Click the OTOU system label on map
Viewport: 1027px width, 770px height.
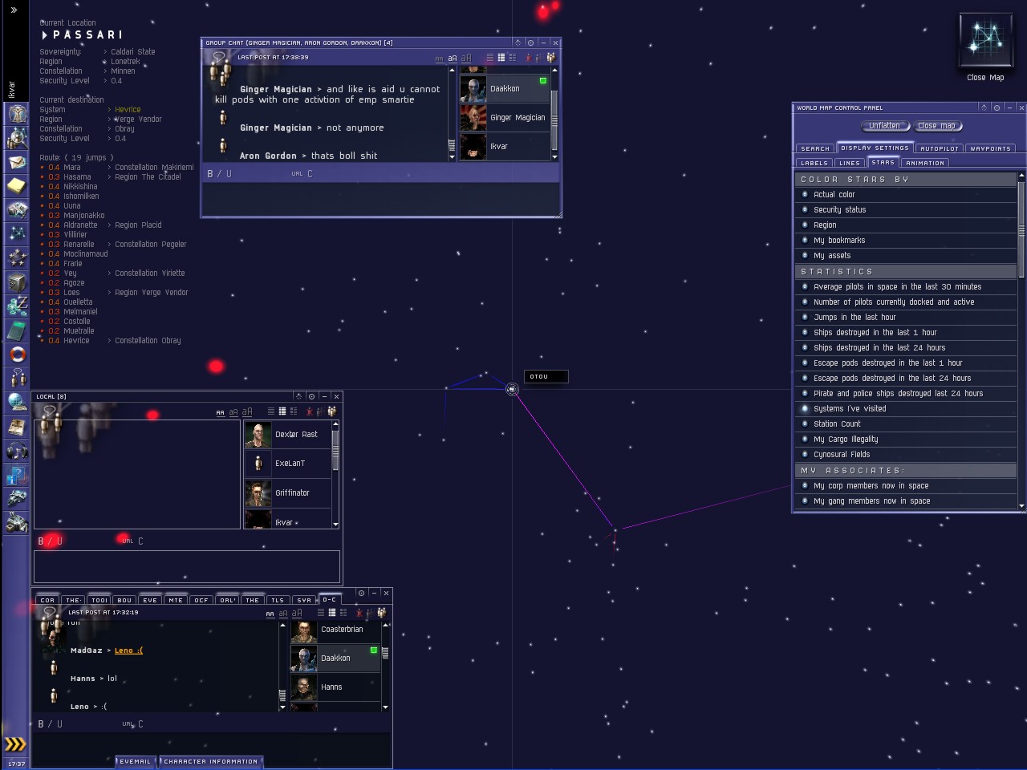(x=546, y=376)
